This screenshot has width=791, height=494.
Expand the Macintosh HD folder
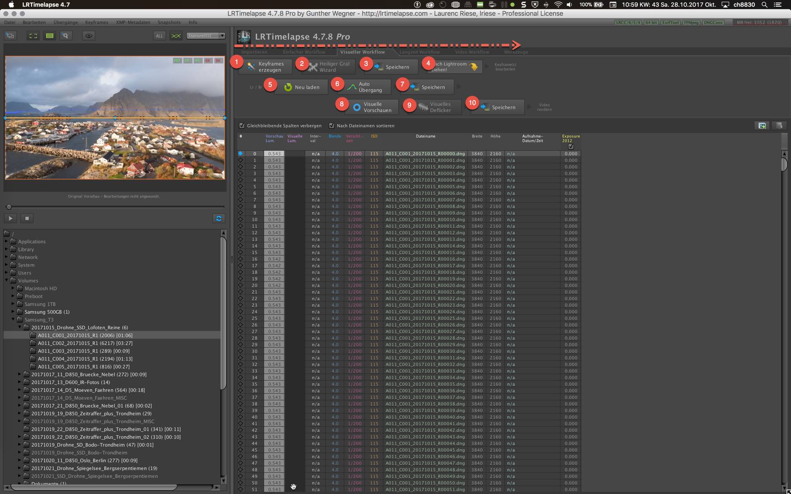[13, 288]
